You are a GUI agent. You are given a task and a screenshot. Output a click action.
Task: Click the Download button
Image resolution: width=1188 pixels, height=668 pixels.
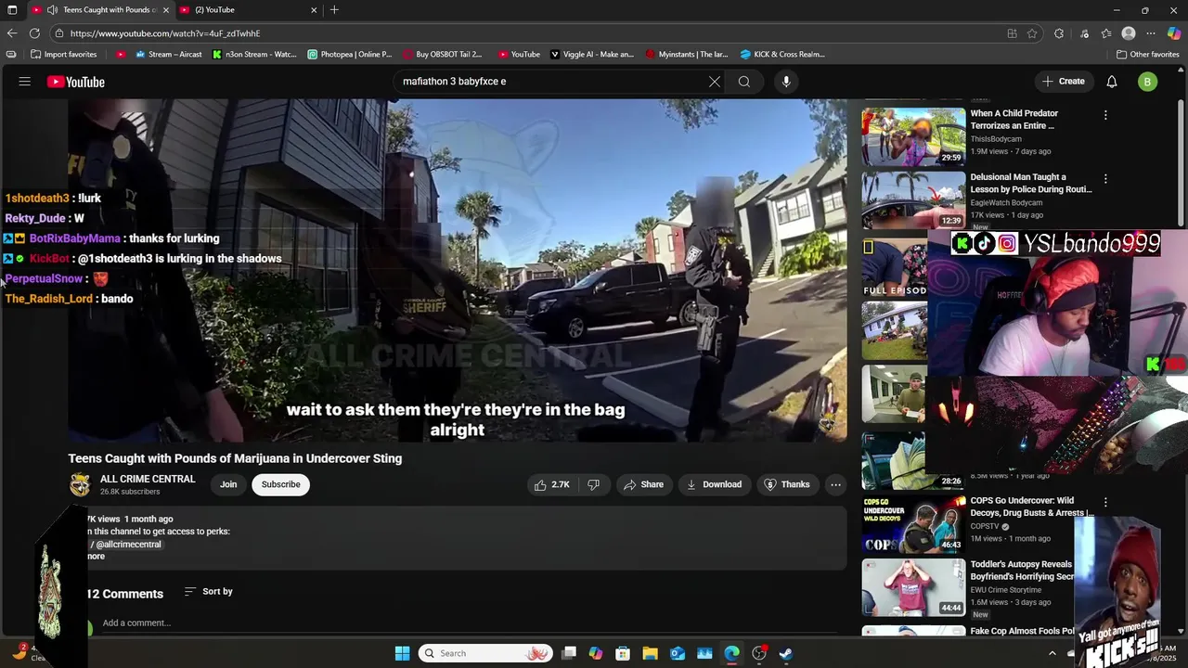(x=714, y=484)
